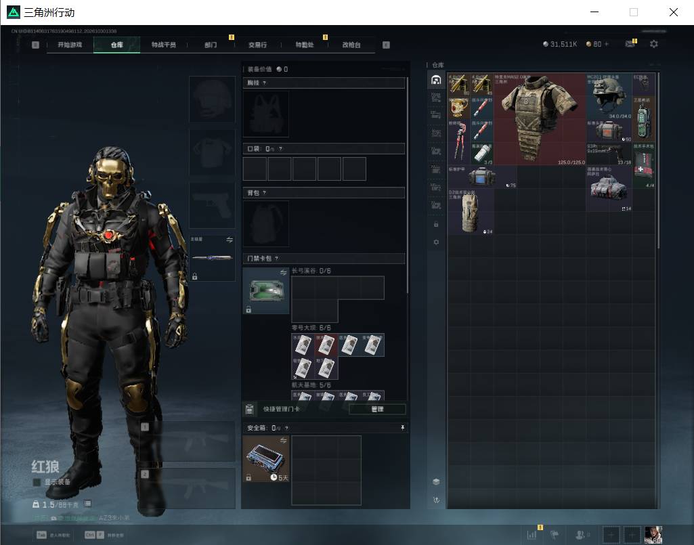Image resolution: width=694 pixels, height=545 pixels.
Task: Click the stack-items icon in the warehouse sidebar
Action: coord(436,481)
